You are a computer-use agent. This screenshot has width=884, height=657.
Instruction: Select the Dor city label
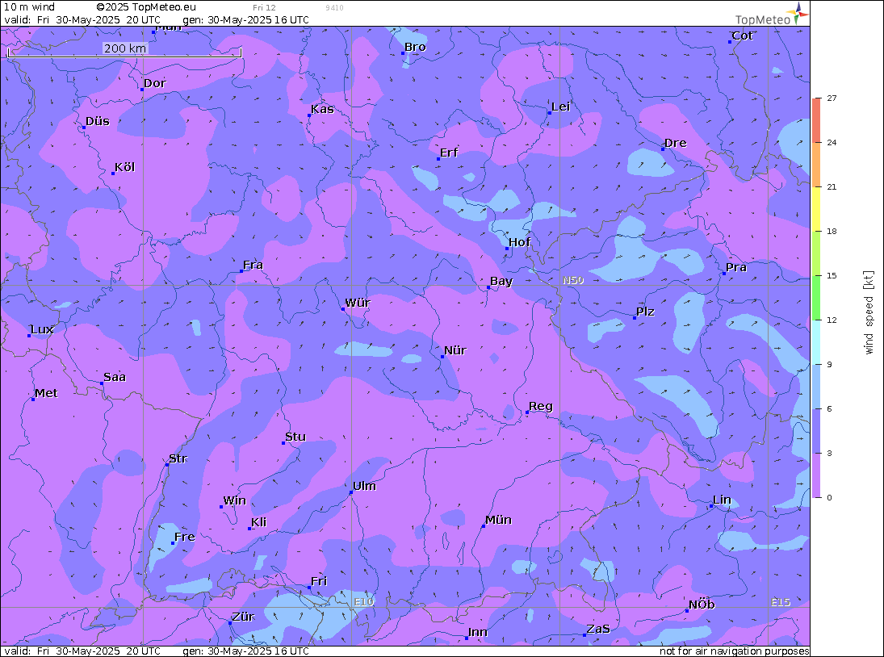[154, 83]
